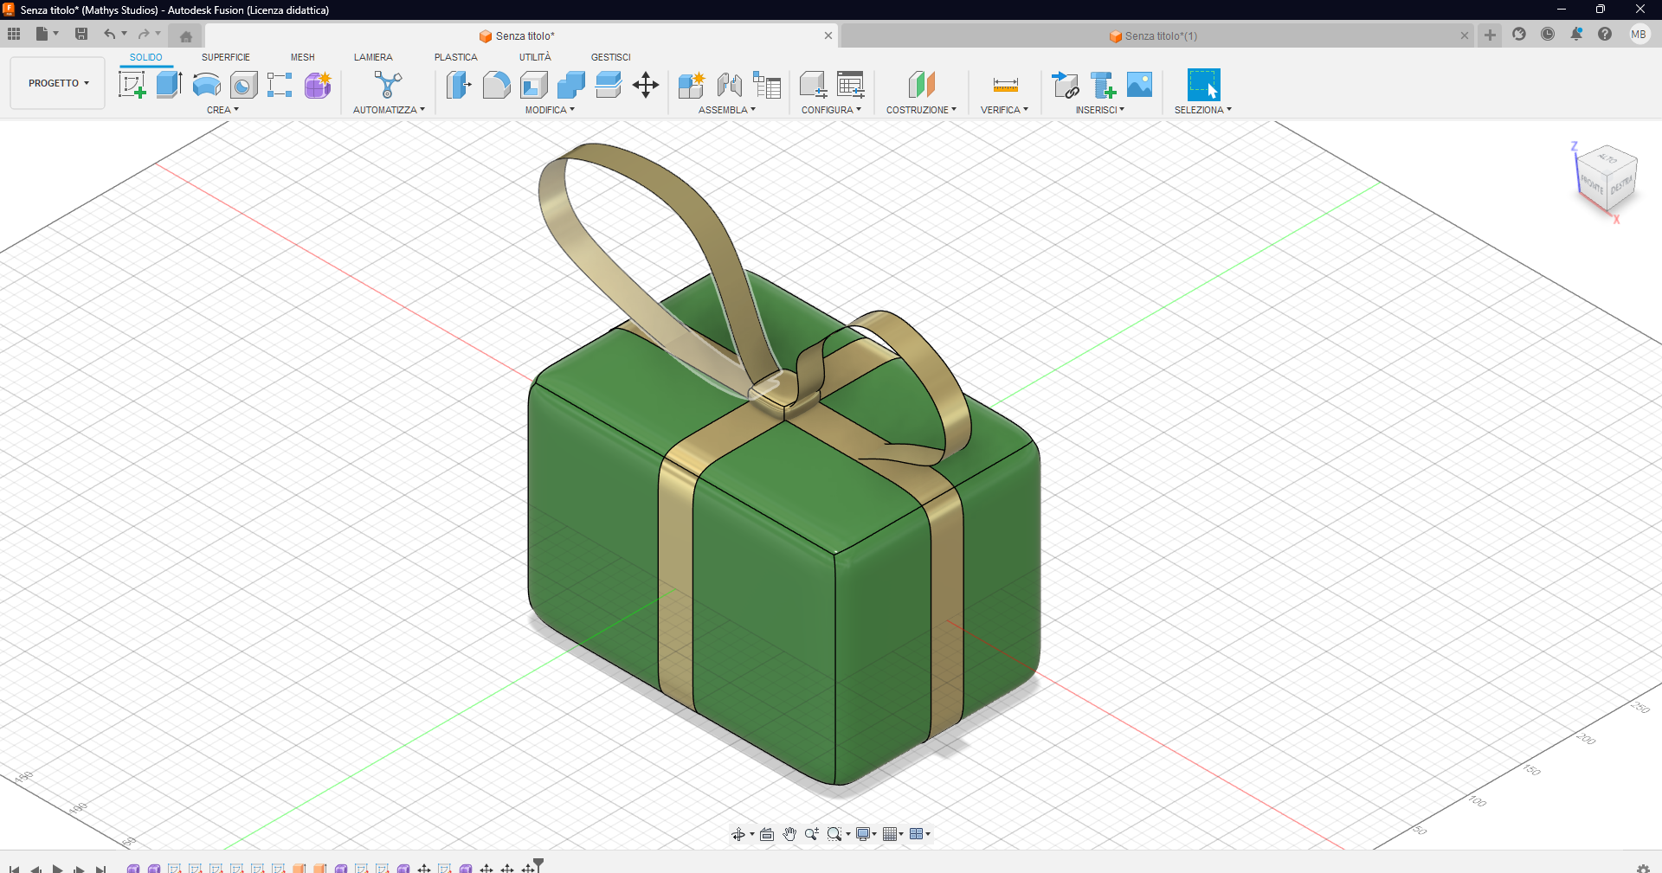Switch to the LAMIERA tab
The height and width of the screenshot is (873, 1662).
373,57
